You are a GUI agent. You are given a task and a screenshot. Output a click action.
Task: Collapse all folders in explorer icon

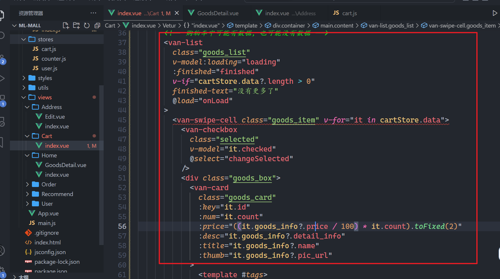coord(97,25)
